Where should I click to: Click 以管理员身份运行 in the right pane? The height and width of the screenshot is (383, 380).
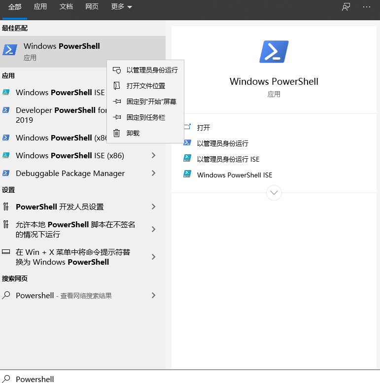(x=222, y=143)
